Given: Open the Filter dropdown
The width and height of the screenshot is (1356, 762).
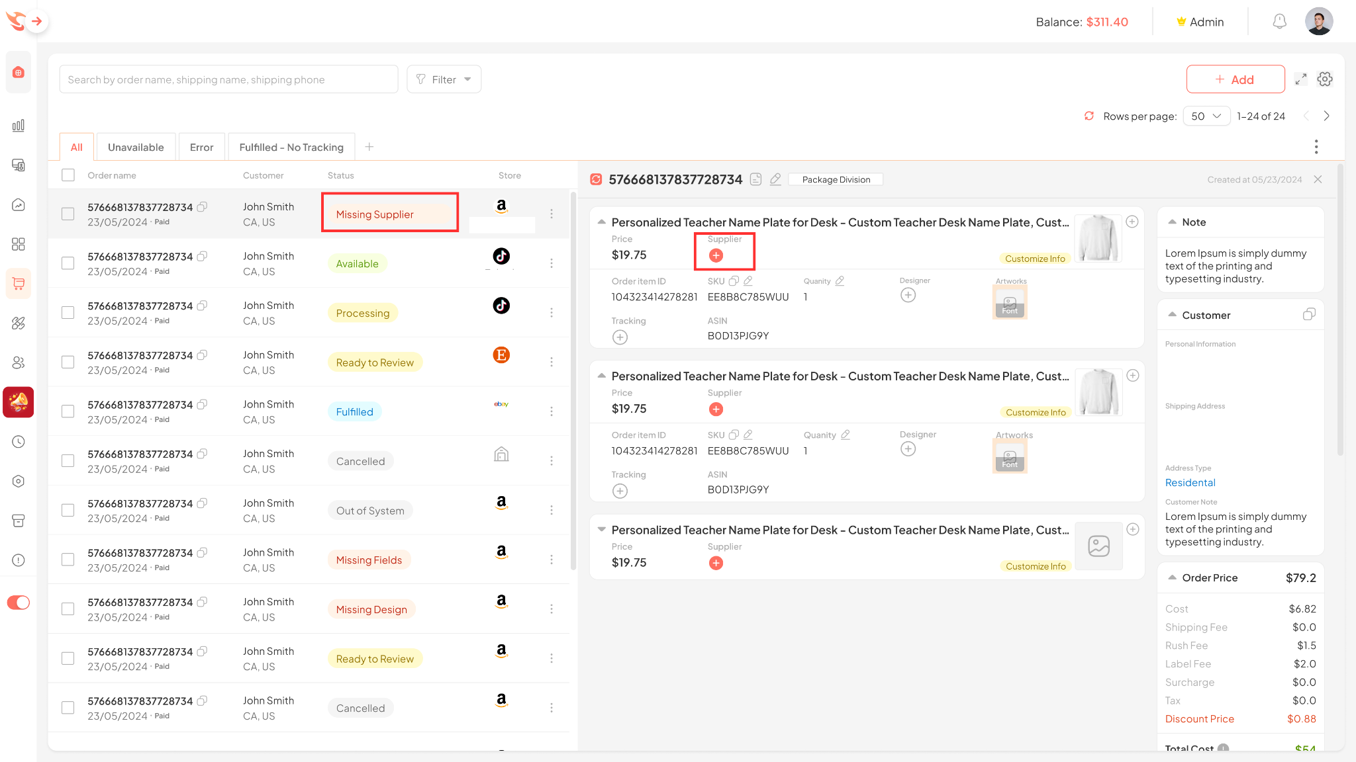Looking at the screenshot, I should tap(444, 79).
